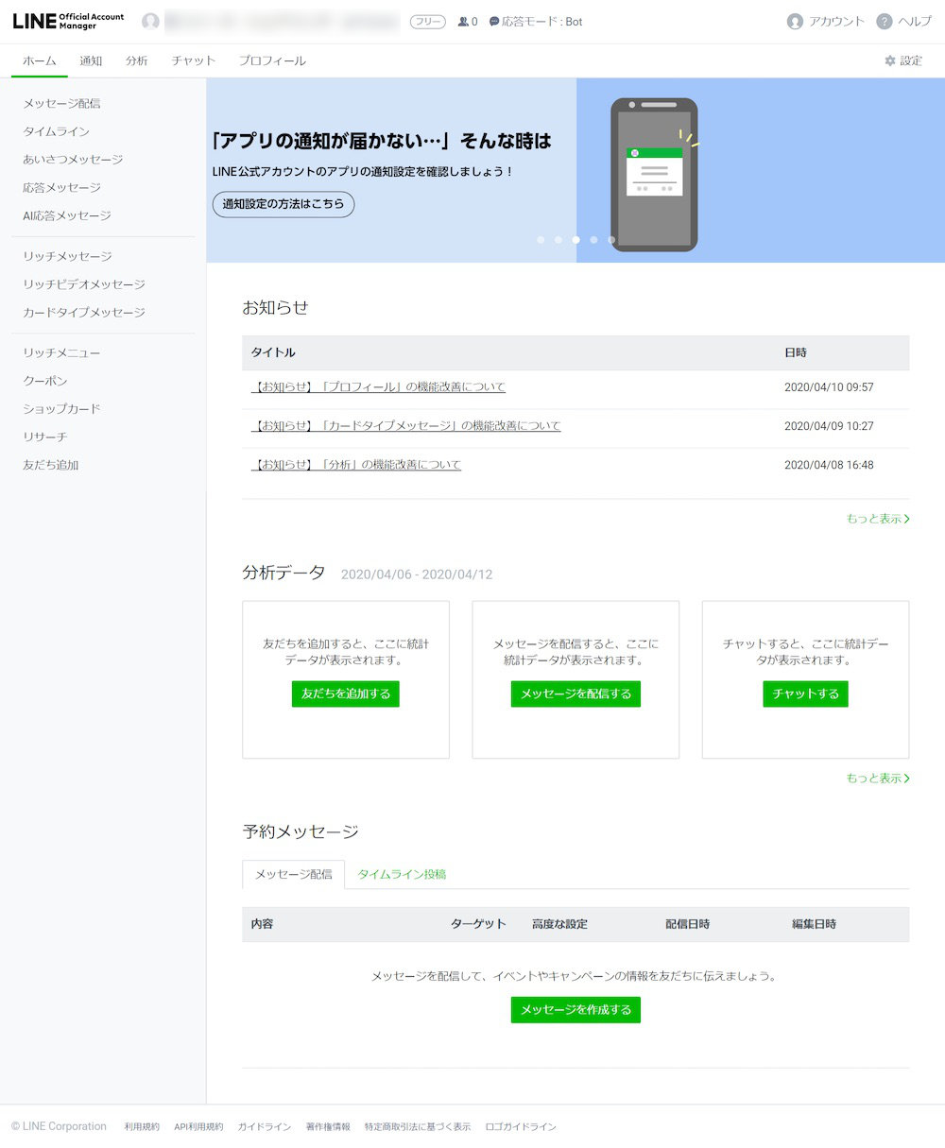Open the ヘルプ question mark icon
This screenshot has height=1148, width=945.
pos(885,21)
